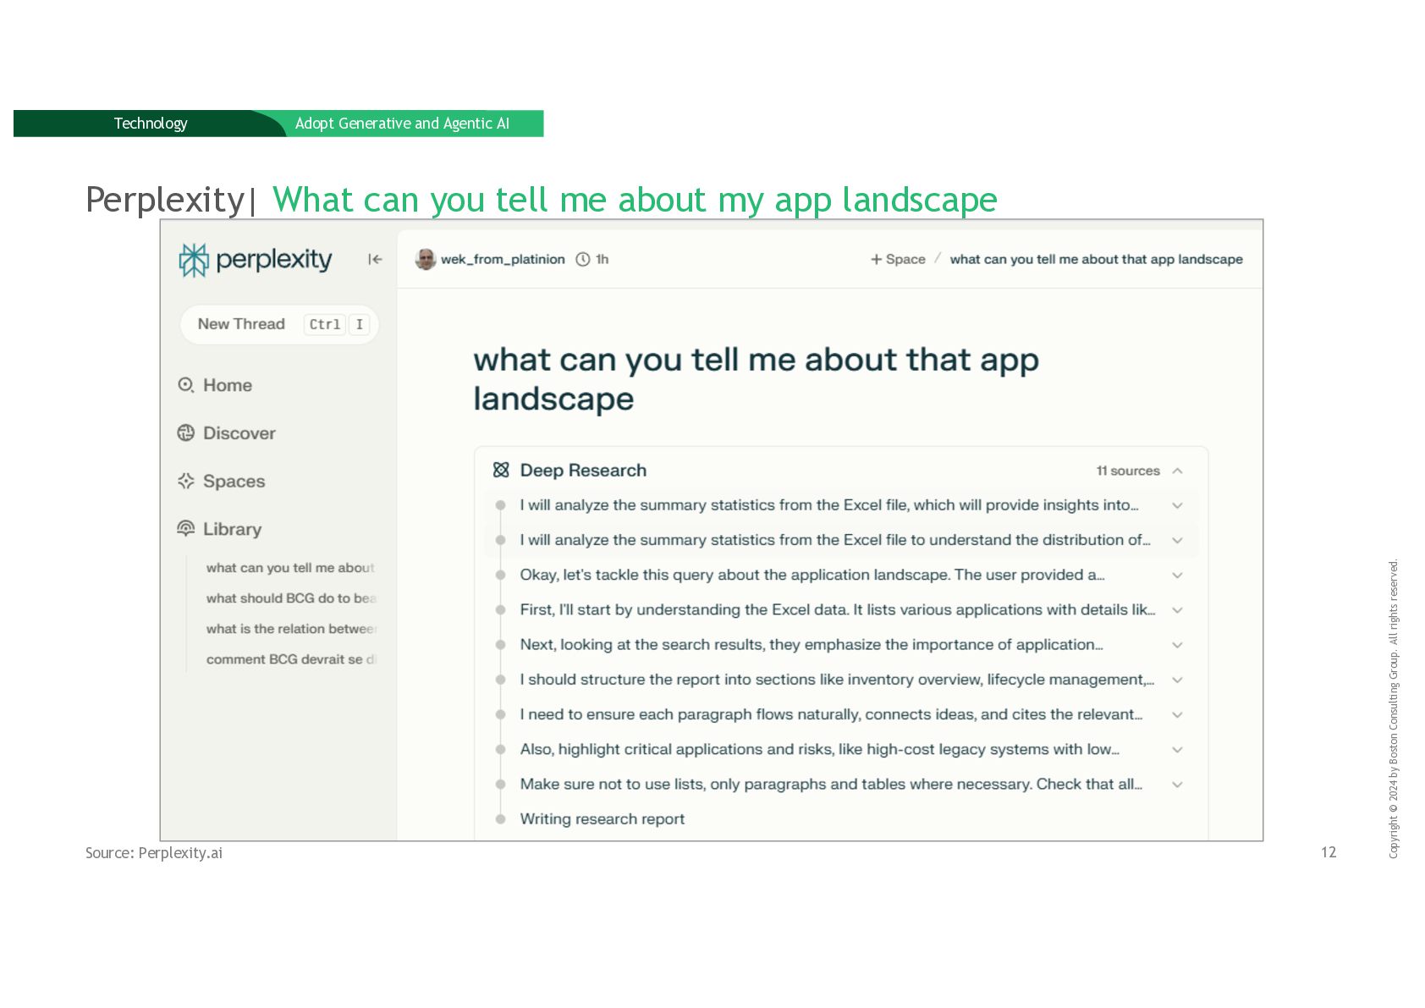This screenshot has width=1425, height=1008.
Task: Open thread 'what should BCG do to bea'
Action: (291, 598)
